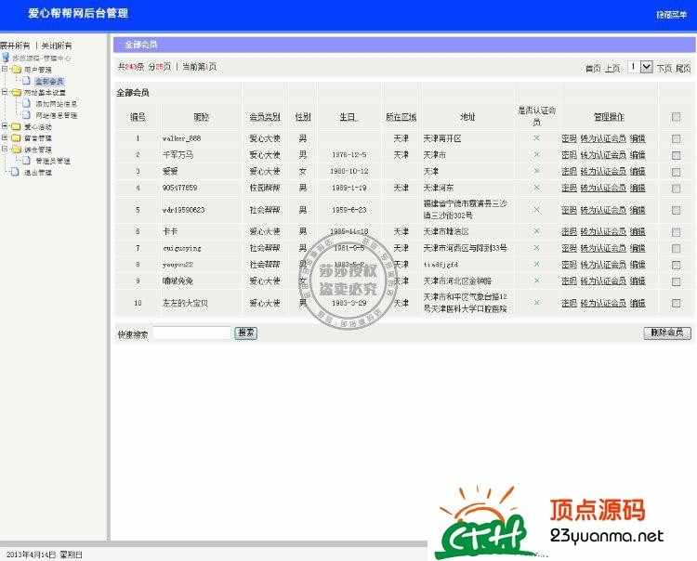Check the checkbox for cuiguoying row
This screenshot has height=561, width=697.
click(x=676, y=249)
